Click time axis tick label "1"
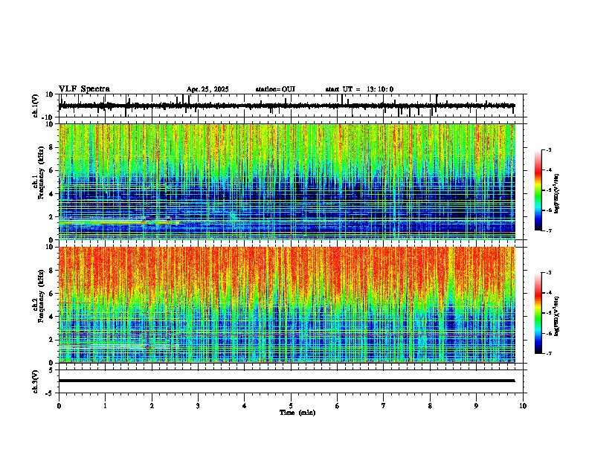 coord(105,406)
